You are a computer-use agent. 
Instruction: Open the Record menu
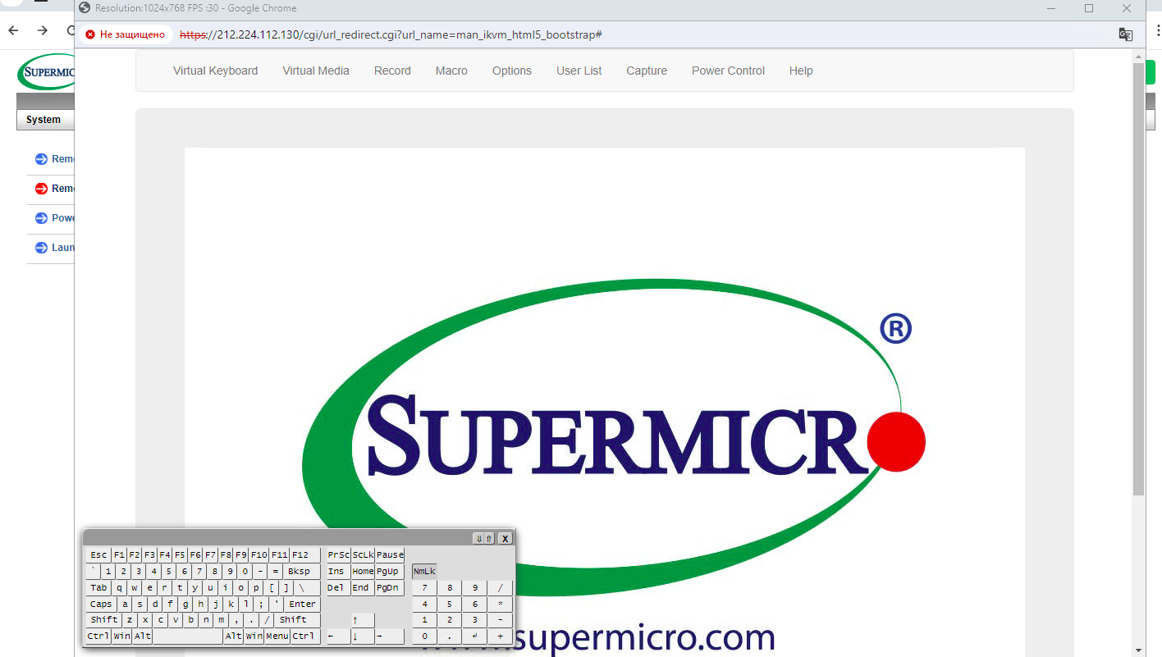tap(392, 71)
